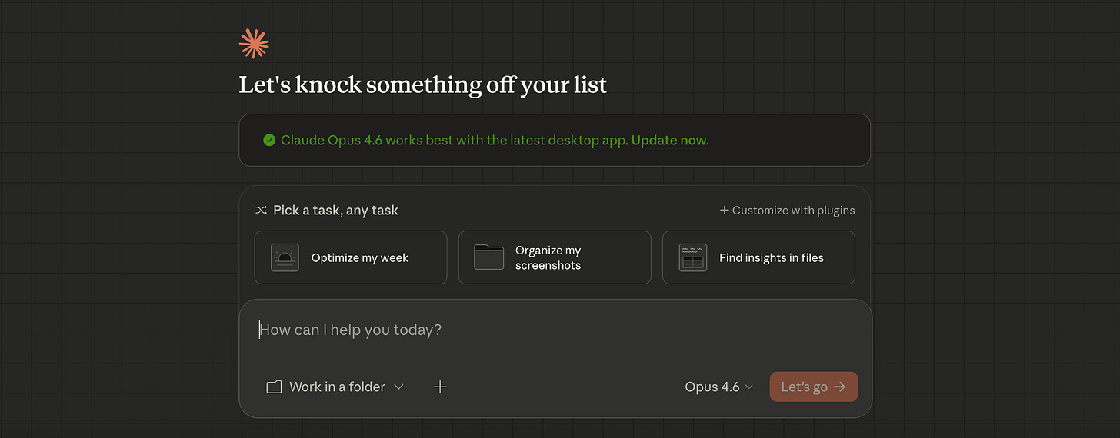Choose the Organize my screenshots task

point(555,257)
